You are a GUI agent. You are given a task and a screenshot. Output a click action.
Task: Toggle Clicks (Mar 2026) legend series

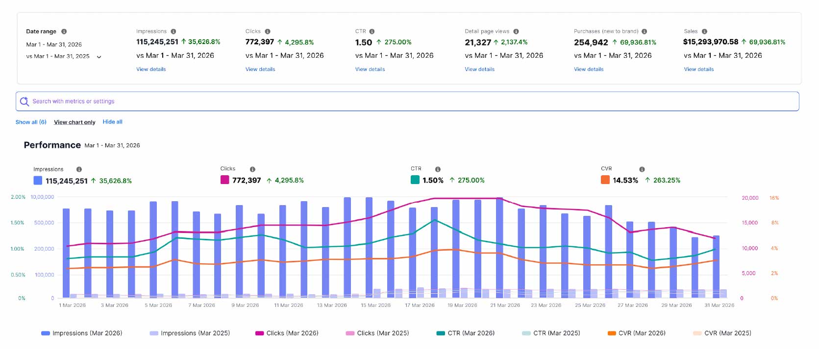coord(287,333)
